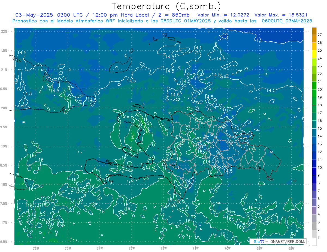This screenshot has height=252, width=327.
Task: Click the 8 value on the color scale
Action: 319,183
